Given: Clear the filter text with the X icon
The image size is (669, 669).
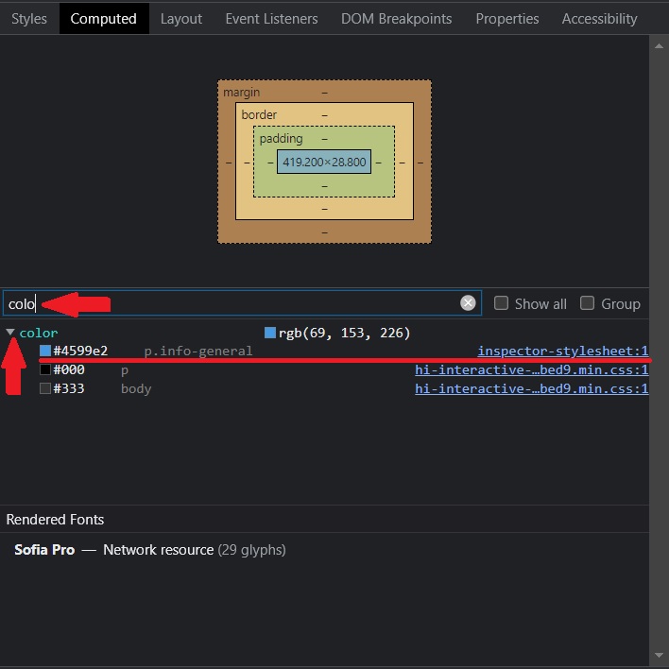Looking at the screenshot, I should [468, 303].
